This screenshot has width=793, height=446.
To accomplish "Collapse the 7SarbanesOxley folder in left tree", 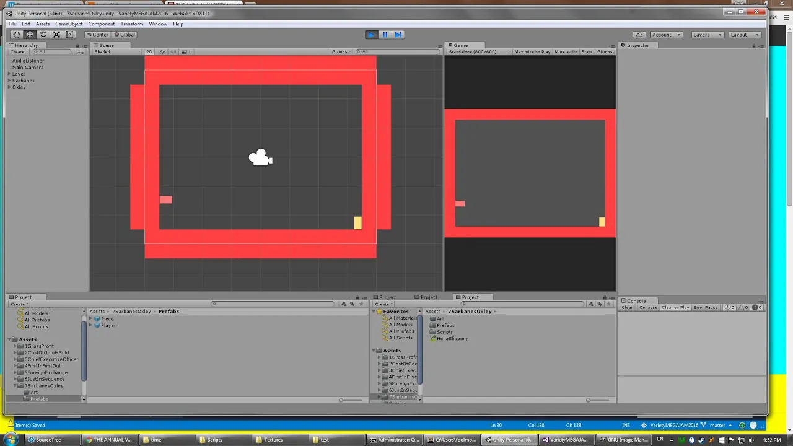I will (15, 386).
